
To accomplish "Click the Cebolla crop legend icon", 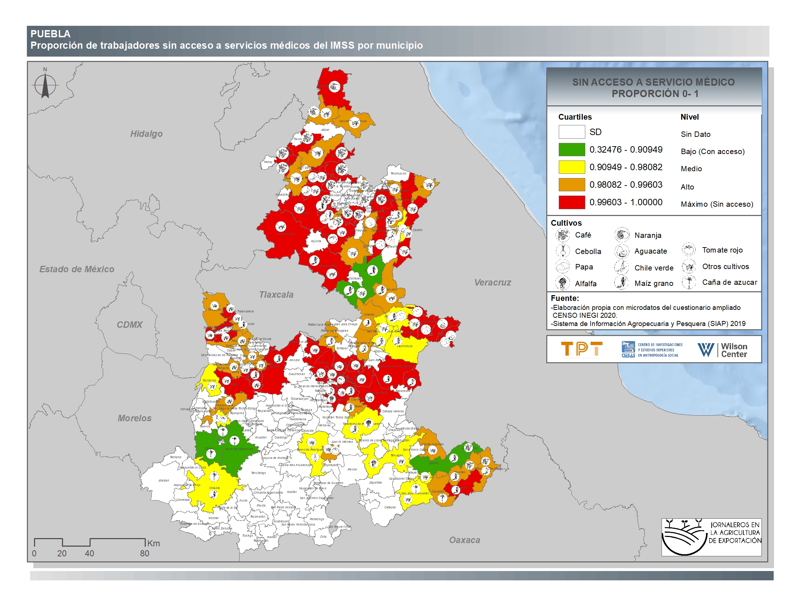I will (x=562, y=251).
